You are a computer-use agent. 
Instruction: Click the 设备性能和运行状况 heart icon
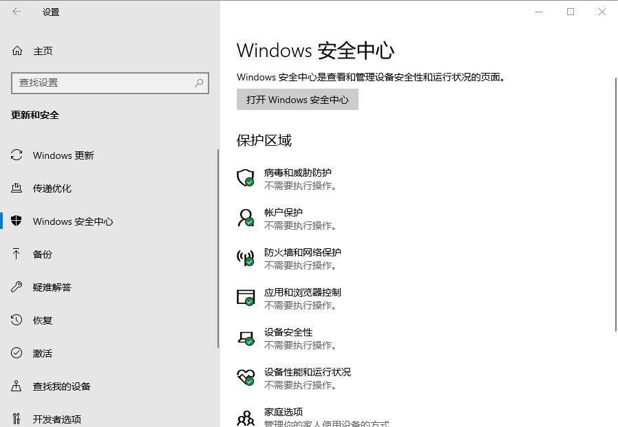[x=246, y=377]
